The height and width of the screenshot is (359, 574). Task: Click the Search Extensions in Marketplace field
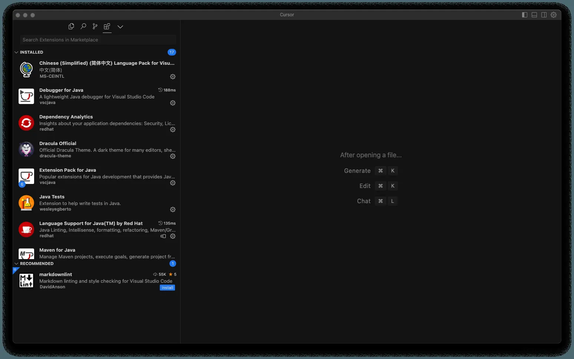click(98, 40)
